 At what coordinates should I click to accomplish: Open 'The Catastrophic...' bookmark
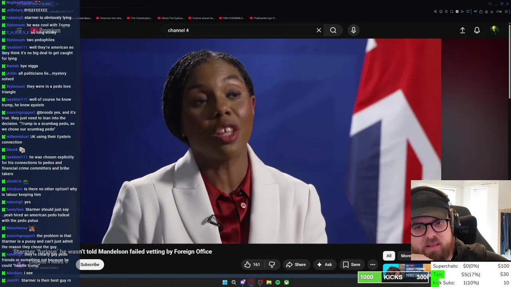(x=139, y=18)
